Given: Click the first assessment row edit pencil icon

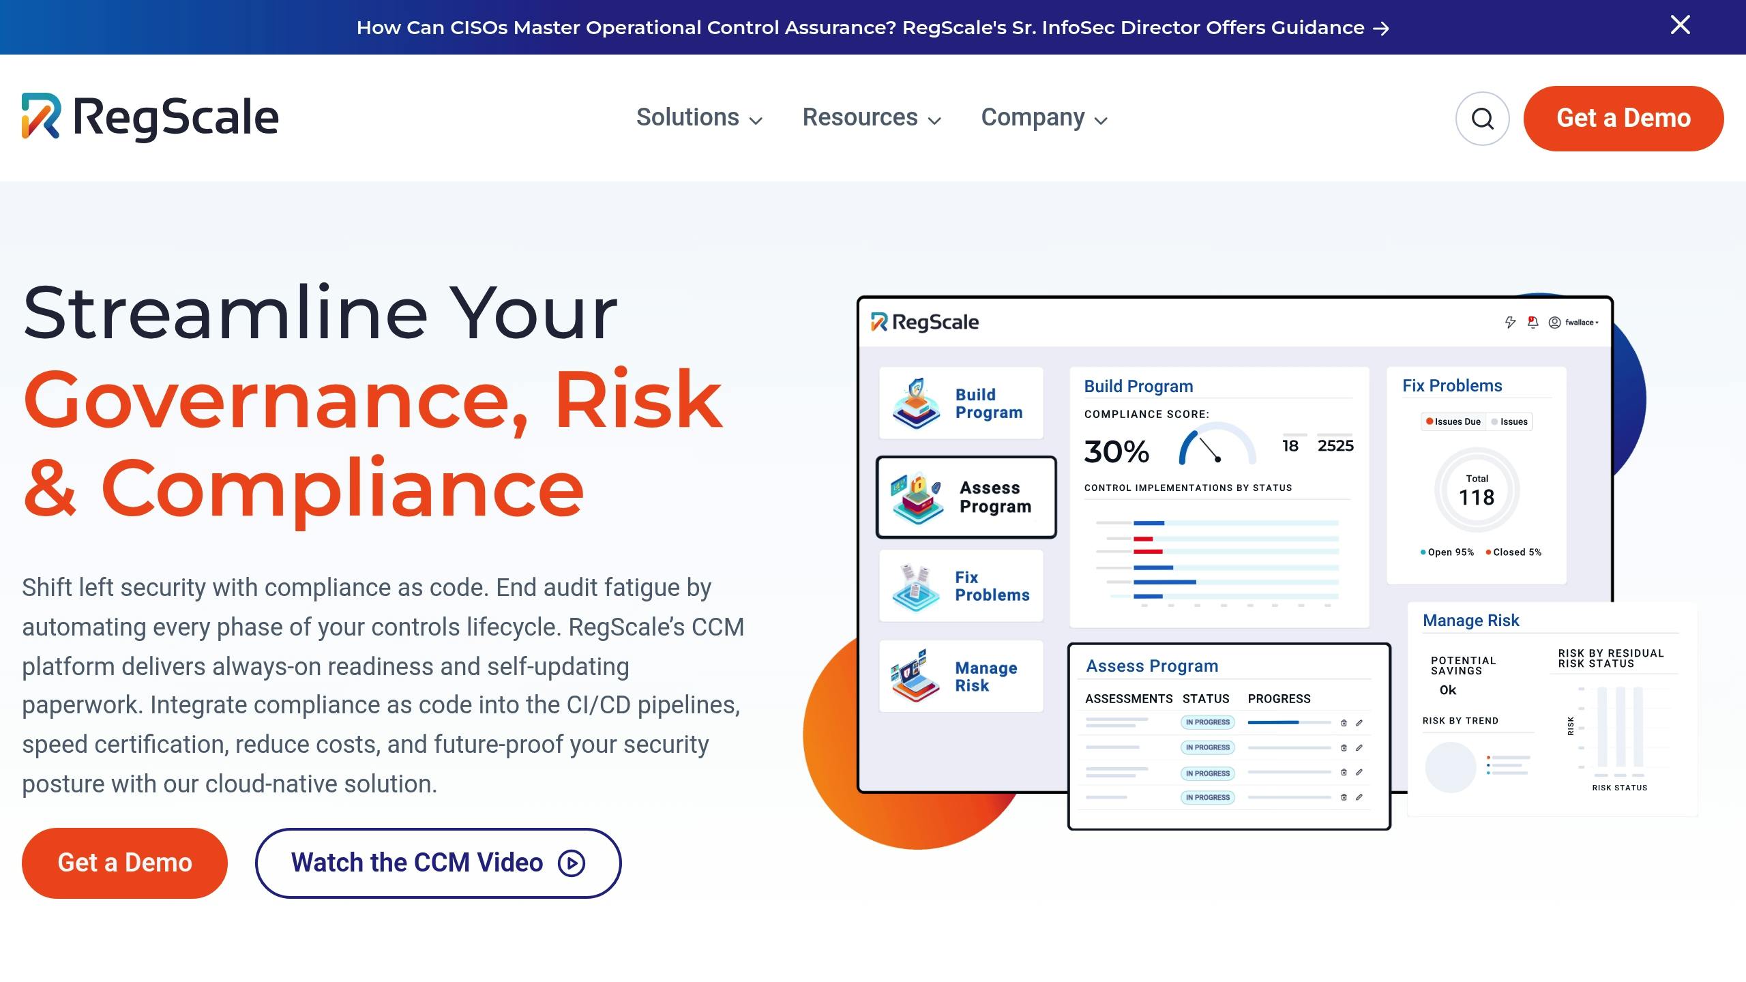Looking at the screenshot, I should [1359, 723].
